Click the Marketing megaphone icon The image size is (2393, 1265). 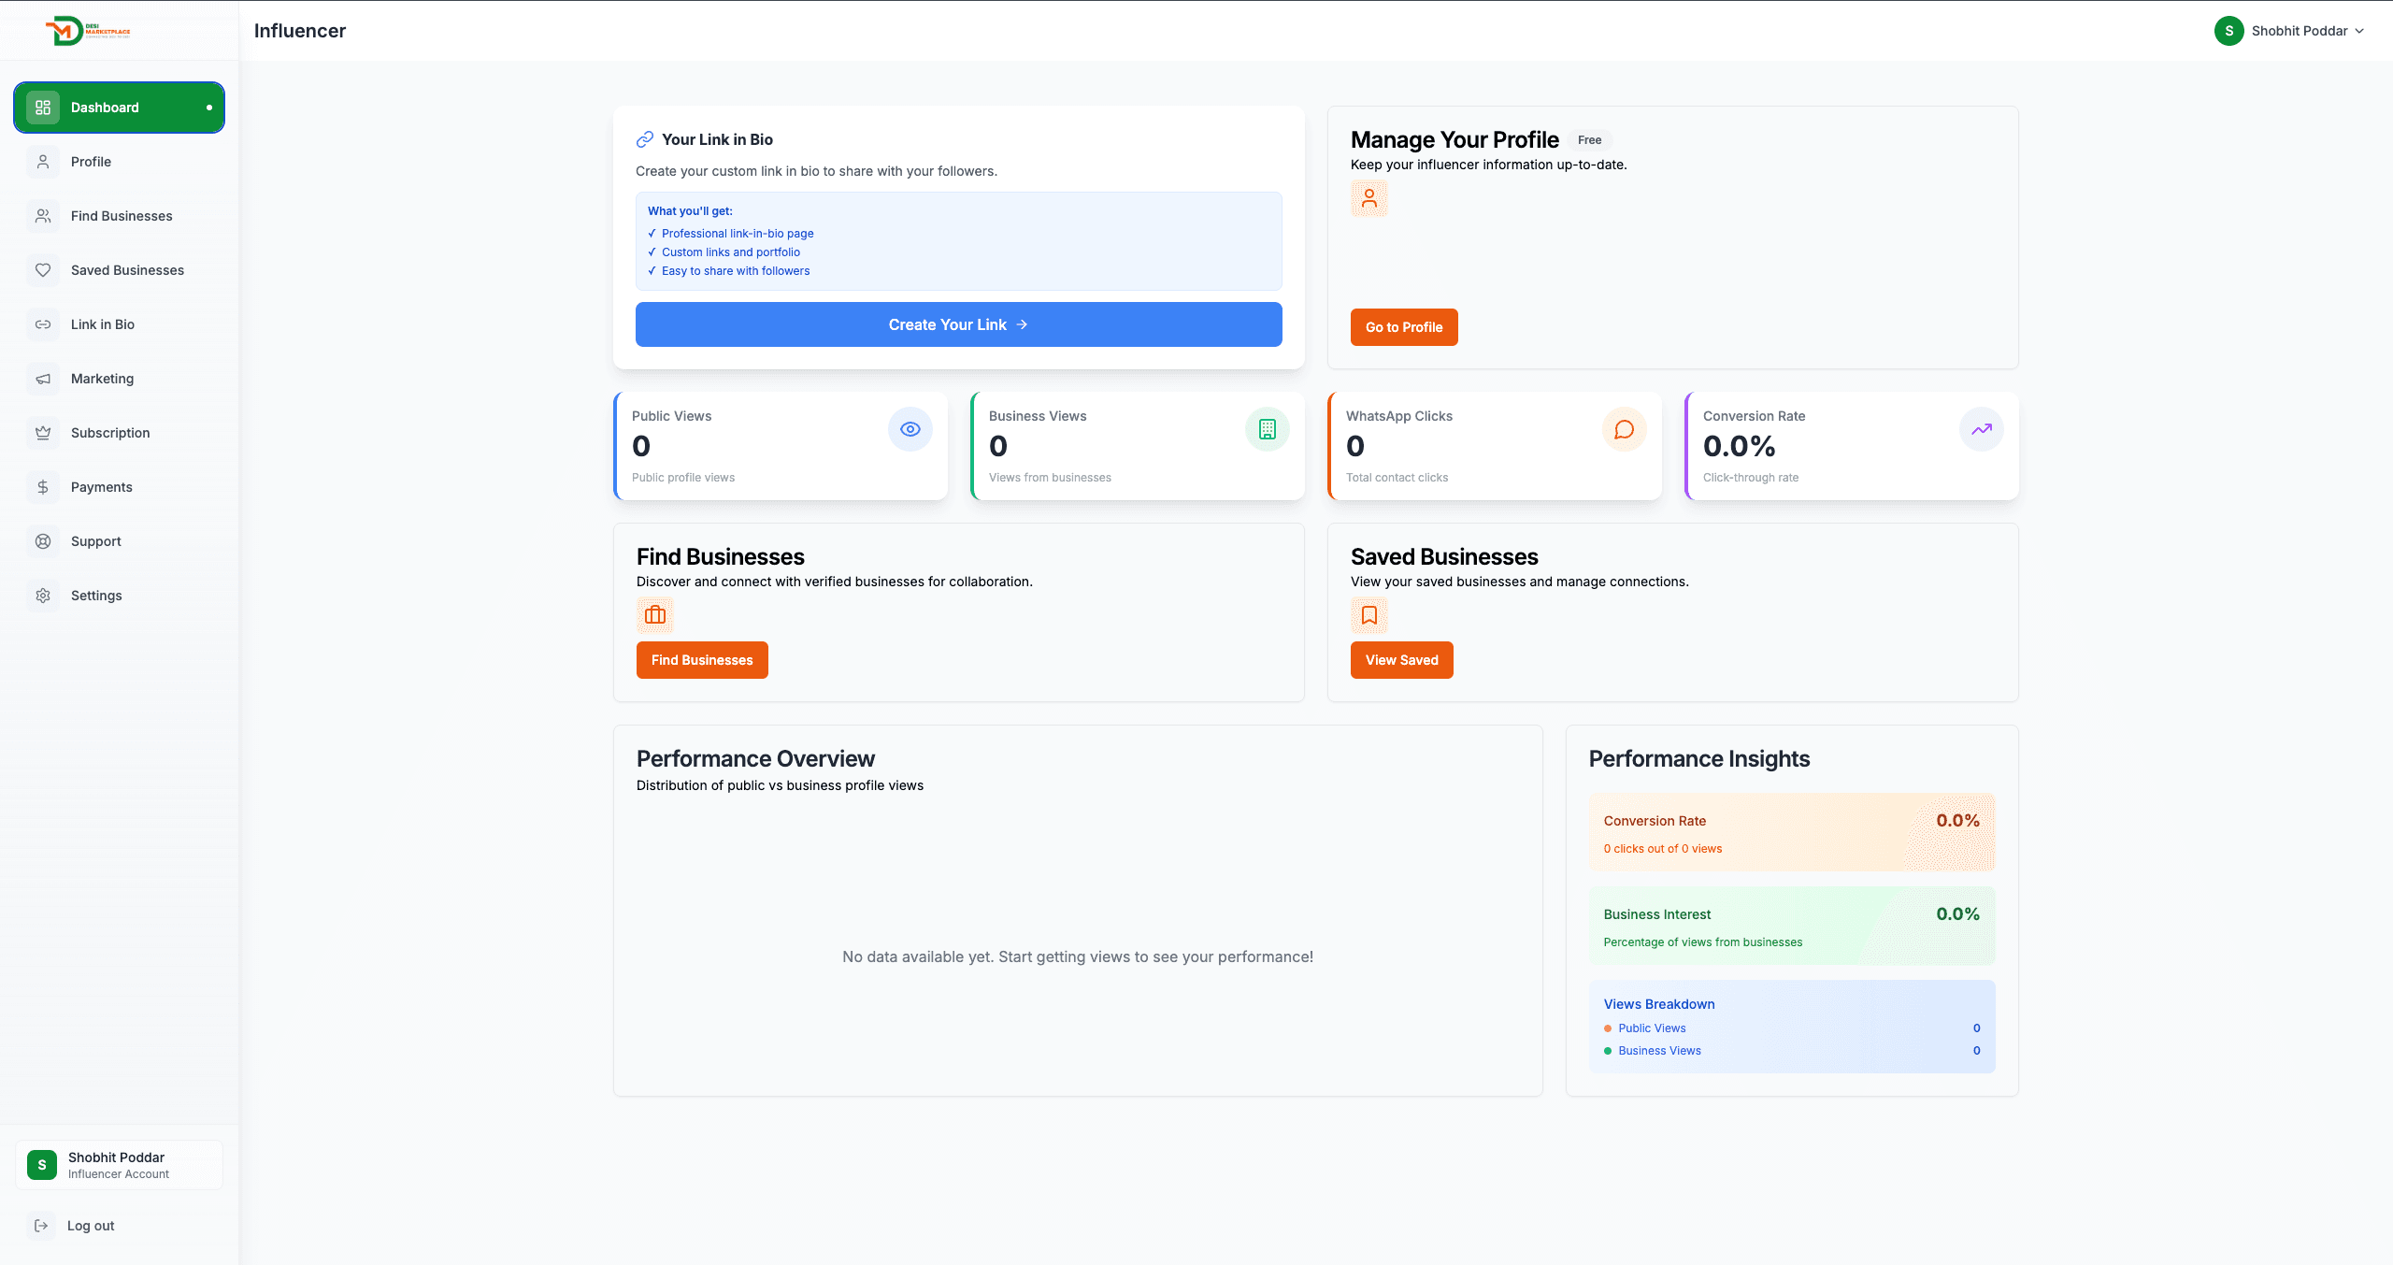[x=43, y=379]
